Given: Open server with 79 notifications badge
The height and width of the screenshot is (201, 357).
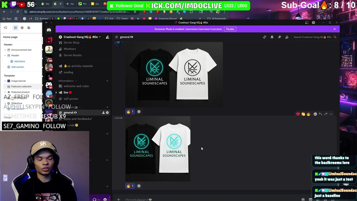Looking at the screenshot, I should [49, 67].
